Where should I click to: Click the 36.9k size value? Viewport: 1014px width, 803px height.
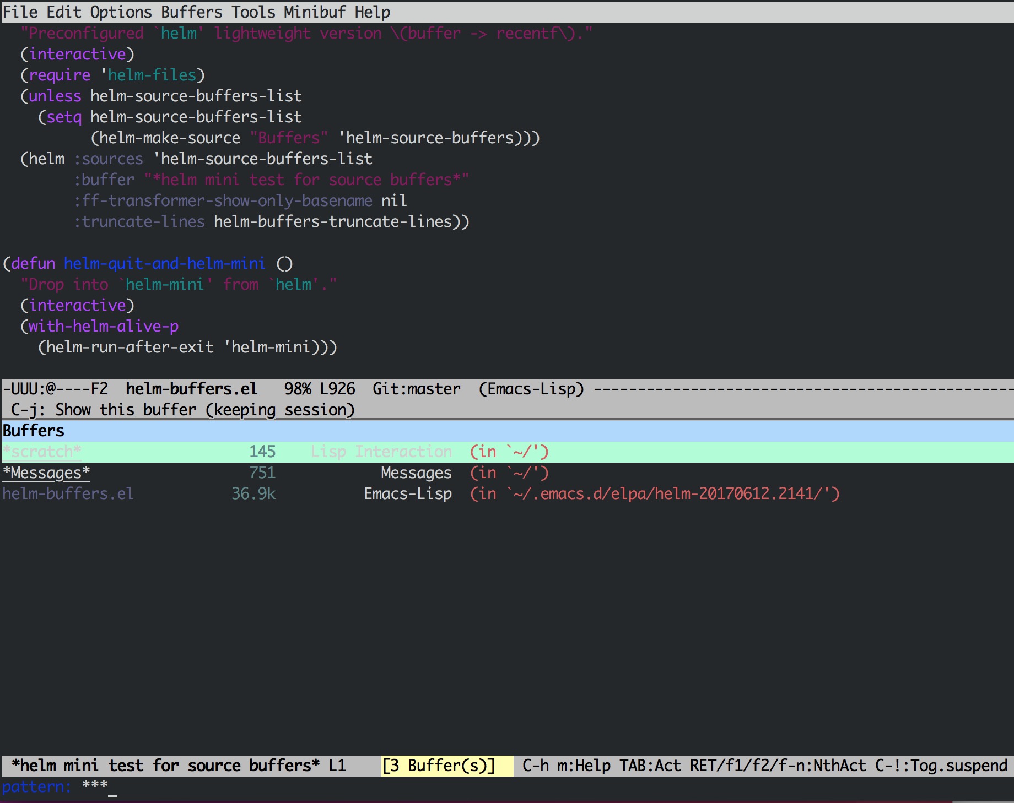click(x=253, y=493)
